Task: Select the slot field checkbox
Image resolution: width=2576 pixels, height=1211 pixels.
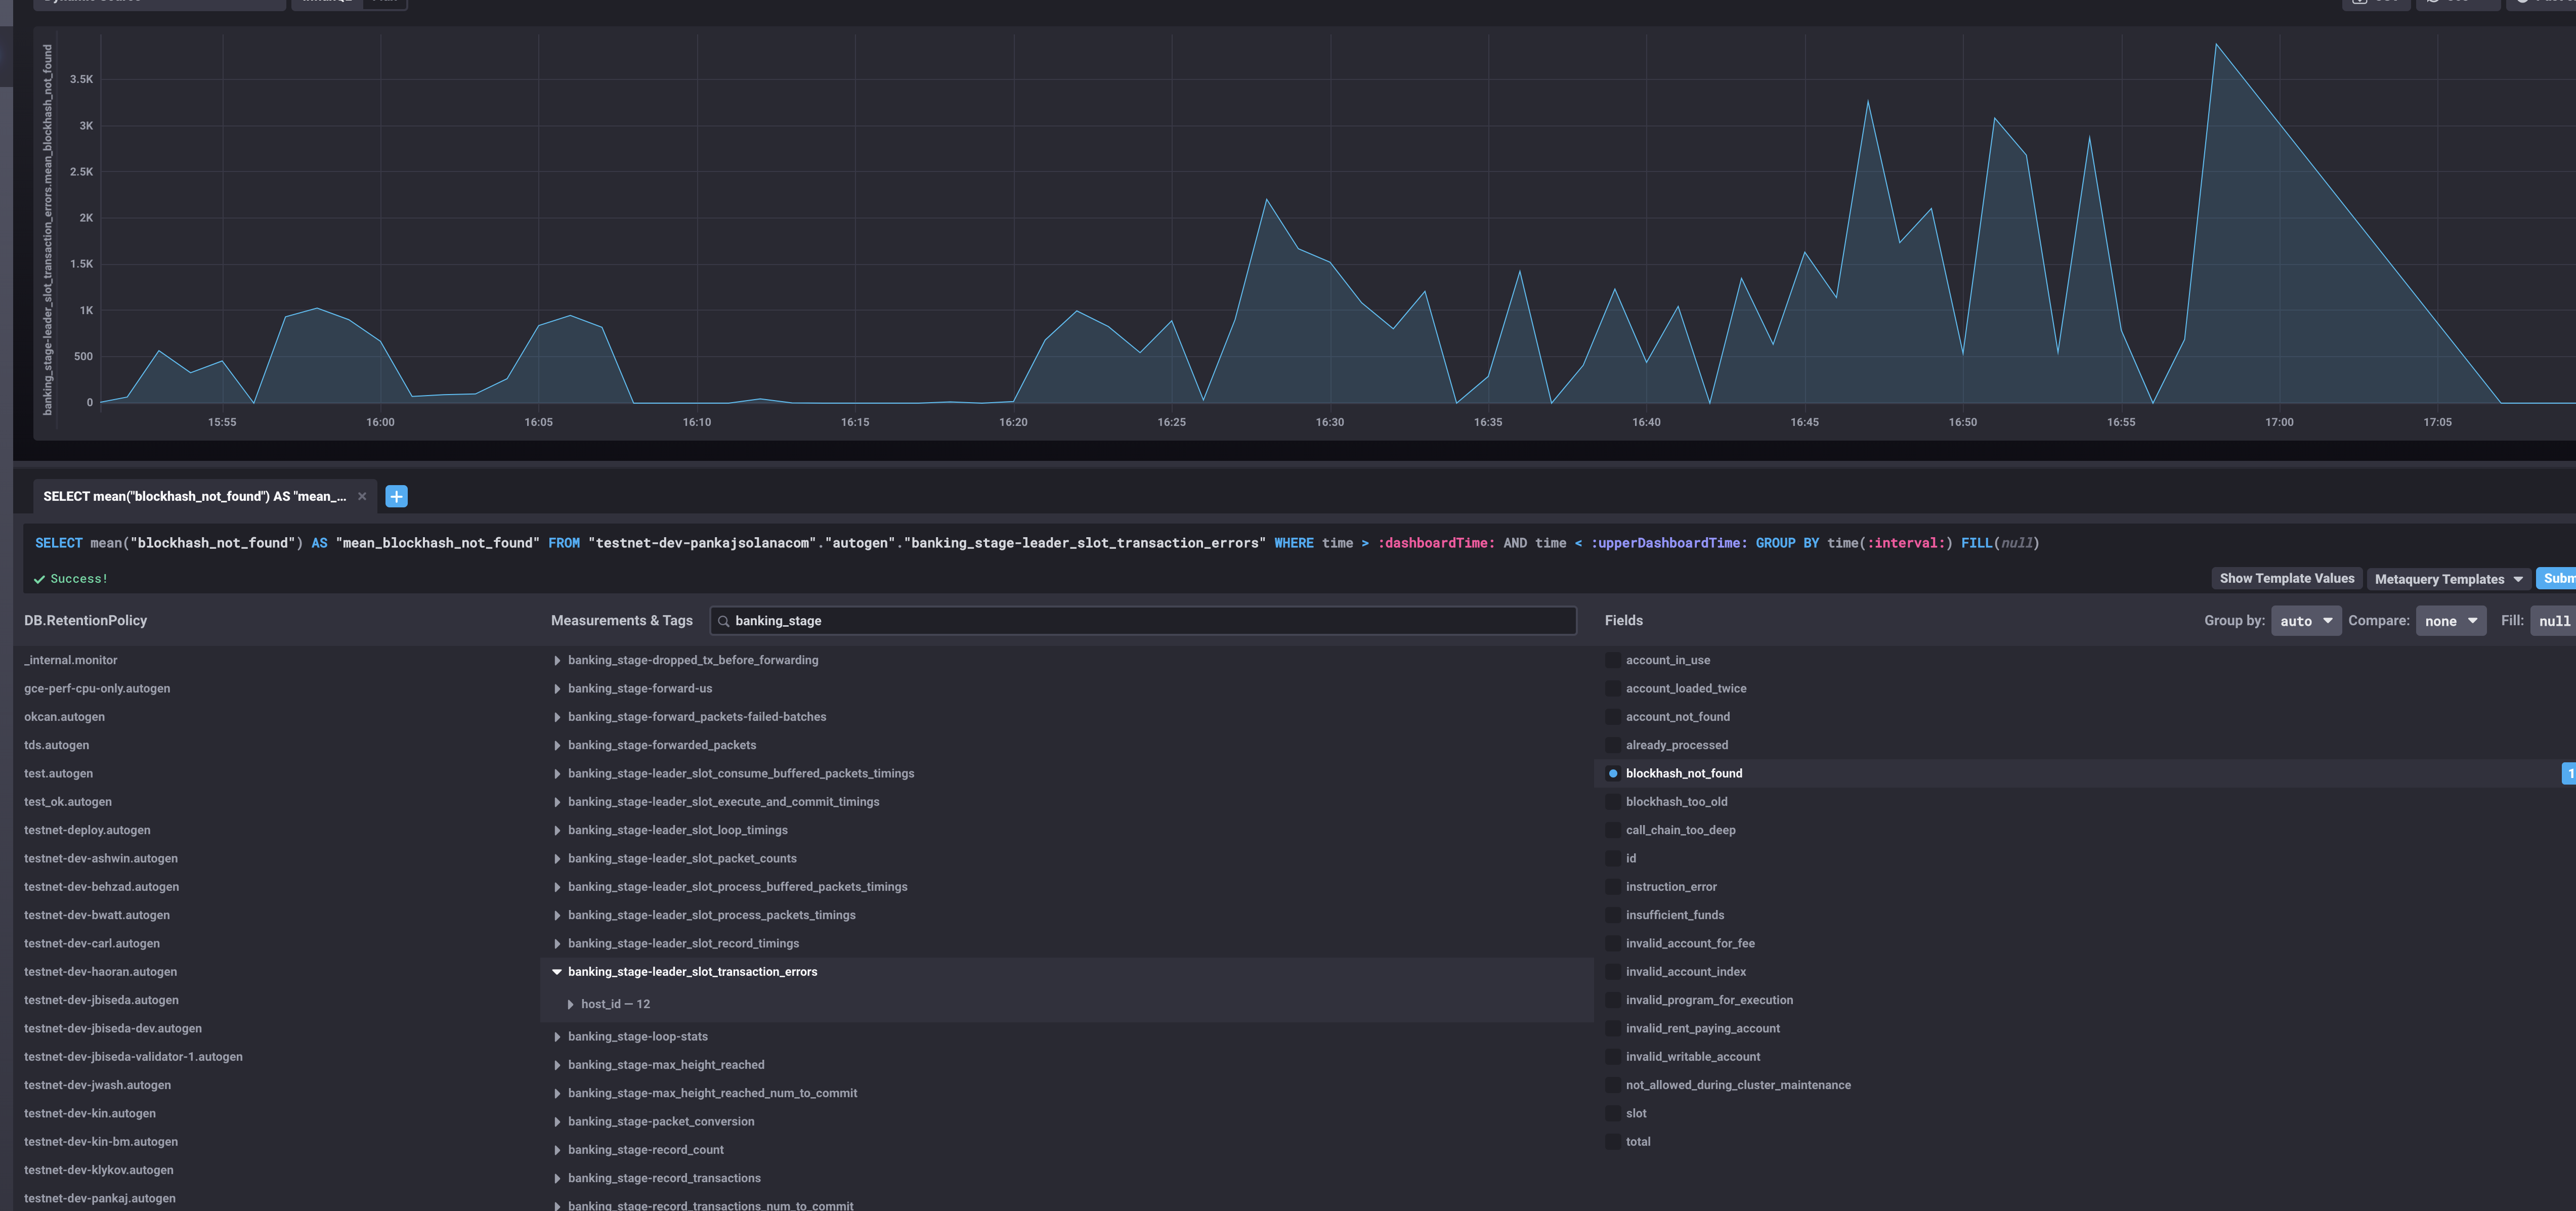Action: pos(1613,1113)
